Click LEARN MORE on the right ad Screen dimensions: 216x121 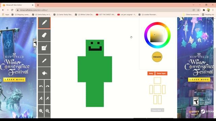tap(199, 80)
